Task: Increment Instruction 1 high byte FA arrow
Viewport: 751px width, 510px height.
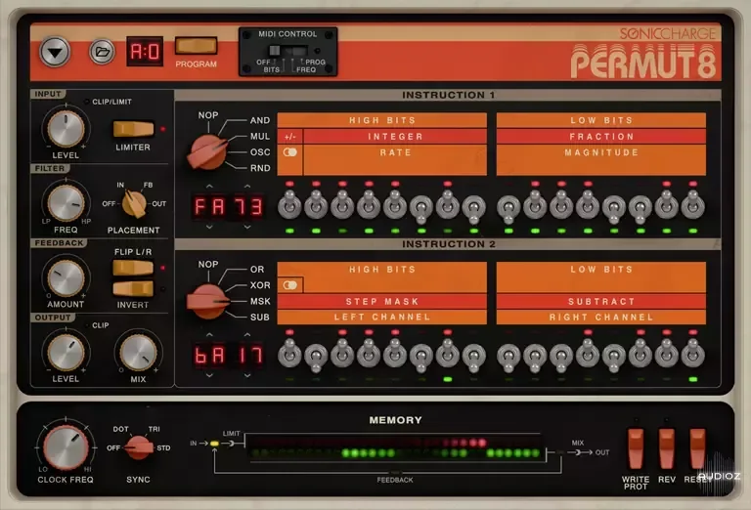Action: 209,186
